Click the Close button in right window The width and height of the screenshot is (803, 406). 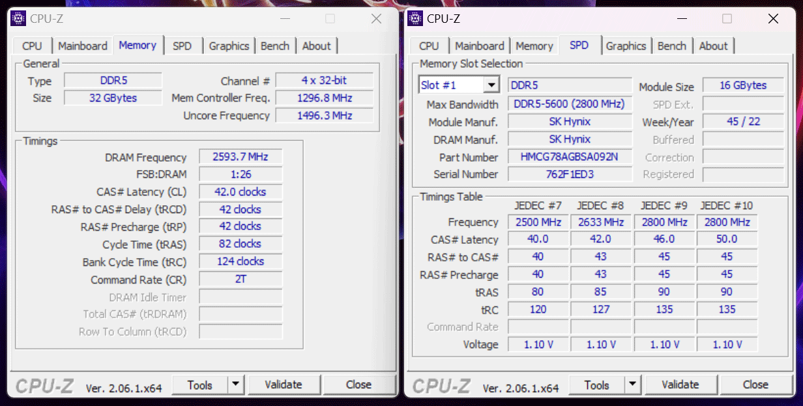click(755, 384)
